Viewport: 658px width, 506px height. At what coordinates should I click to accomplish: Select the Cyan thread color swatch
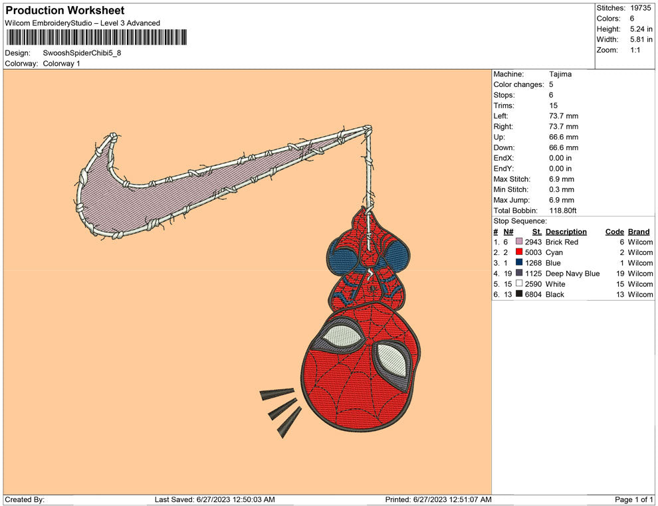click(519, 253)
